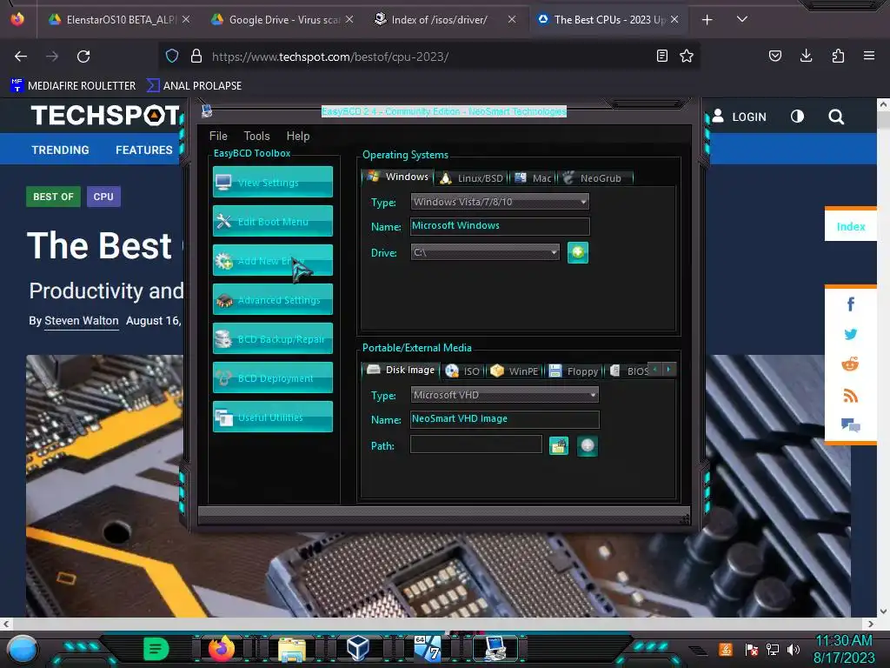Switch to Index of /isos/driver/ tab
Image resolution: width=890 pixels, height=668 pixels.
[x=445, y=19]
